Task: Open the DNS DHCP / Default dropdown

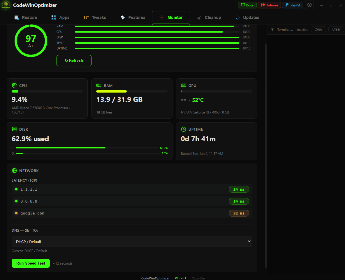Action: click(x=132, y=242)
